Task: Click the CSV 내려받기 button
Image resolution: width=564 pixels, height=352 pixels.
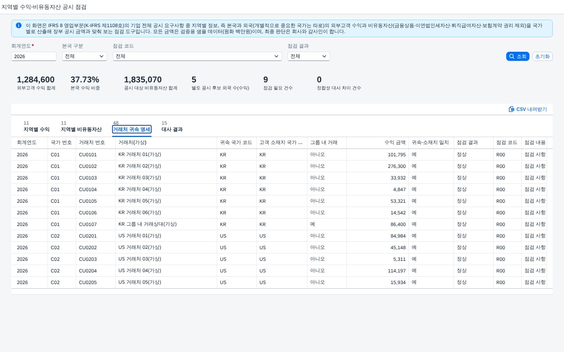Action: click(x=528, y=109)
